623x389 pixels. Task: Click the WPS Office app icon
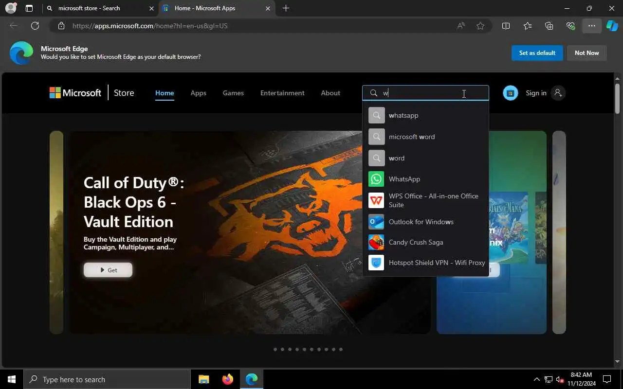click(376, 200)
